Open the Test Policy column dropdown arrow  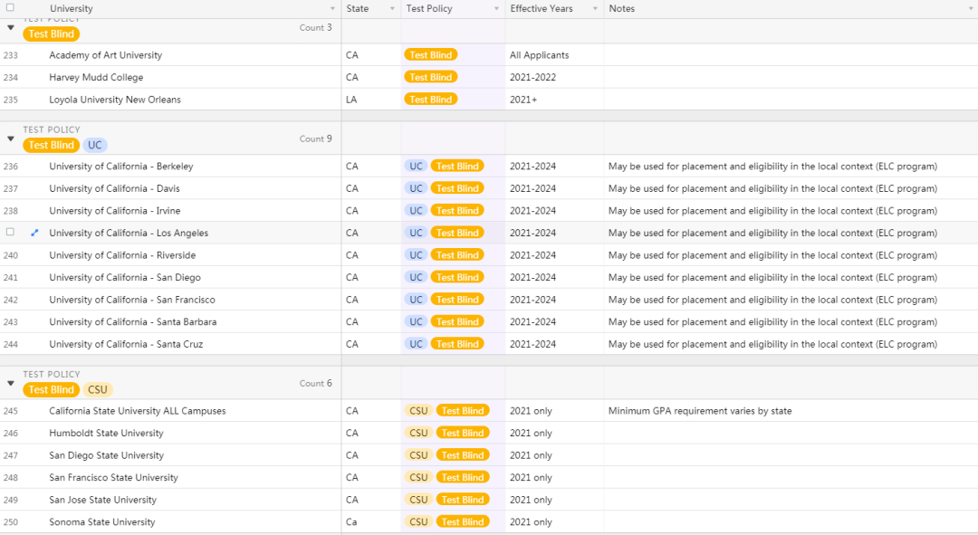pos(496,9)
